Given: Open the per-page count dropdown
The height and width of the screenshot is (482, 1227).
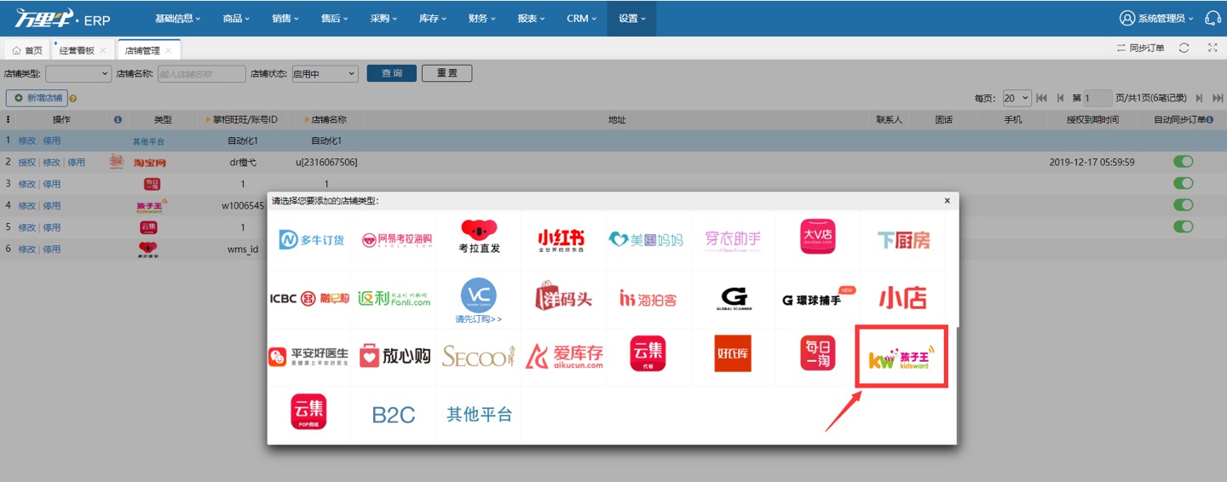Looking at the screenshot, I should click(x=1017, y=98).
